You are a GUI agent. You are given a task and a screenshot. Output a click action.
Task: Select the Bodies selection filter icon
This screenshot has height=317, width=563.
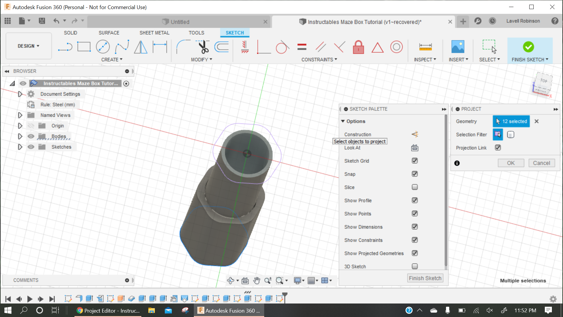[511, 134]
